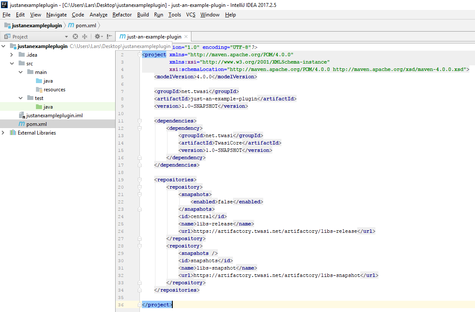This screenshot has width=475, height=312.
Task: Select the just-an-example-plugin editor tab
Action: [154, 37]
